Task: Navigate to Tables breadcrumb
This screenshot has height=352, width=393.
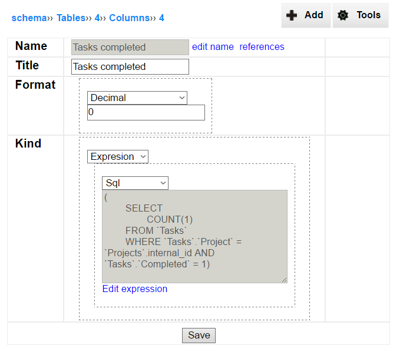Action: [71, 18]
